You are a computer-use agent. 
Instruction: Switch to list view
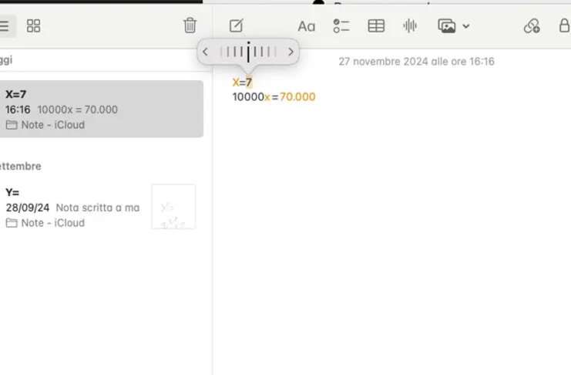5,26
